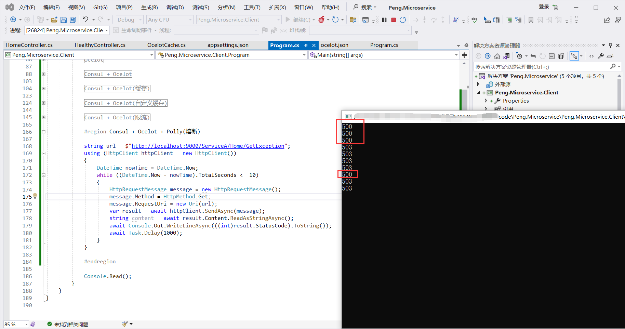The image size is (625, 329).
Task: Open the Peng.Microservice.Client project scope dropdown
Action: tap(79, 55)
